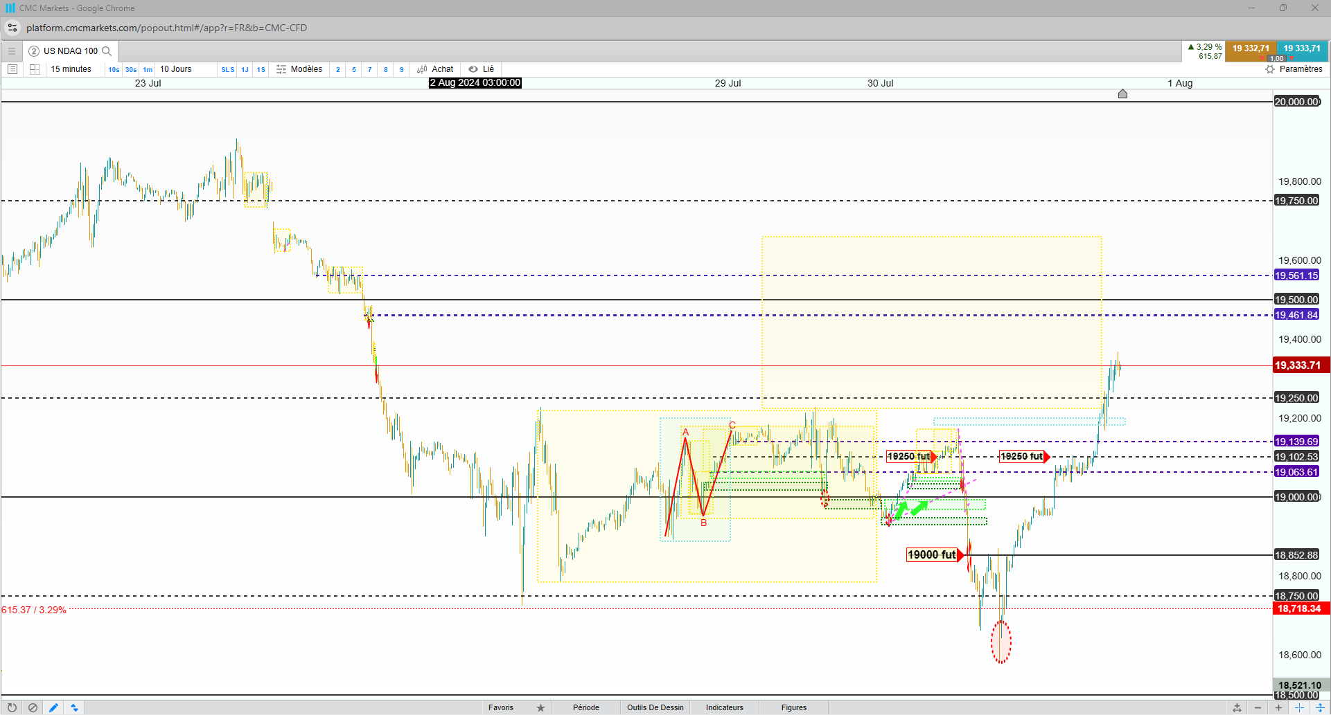Activate the blue pencil drawing tool
This screenshot has height=715, width=1331.
[x=53, y=707]
